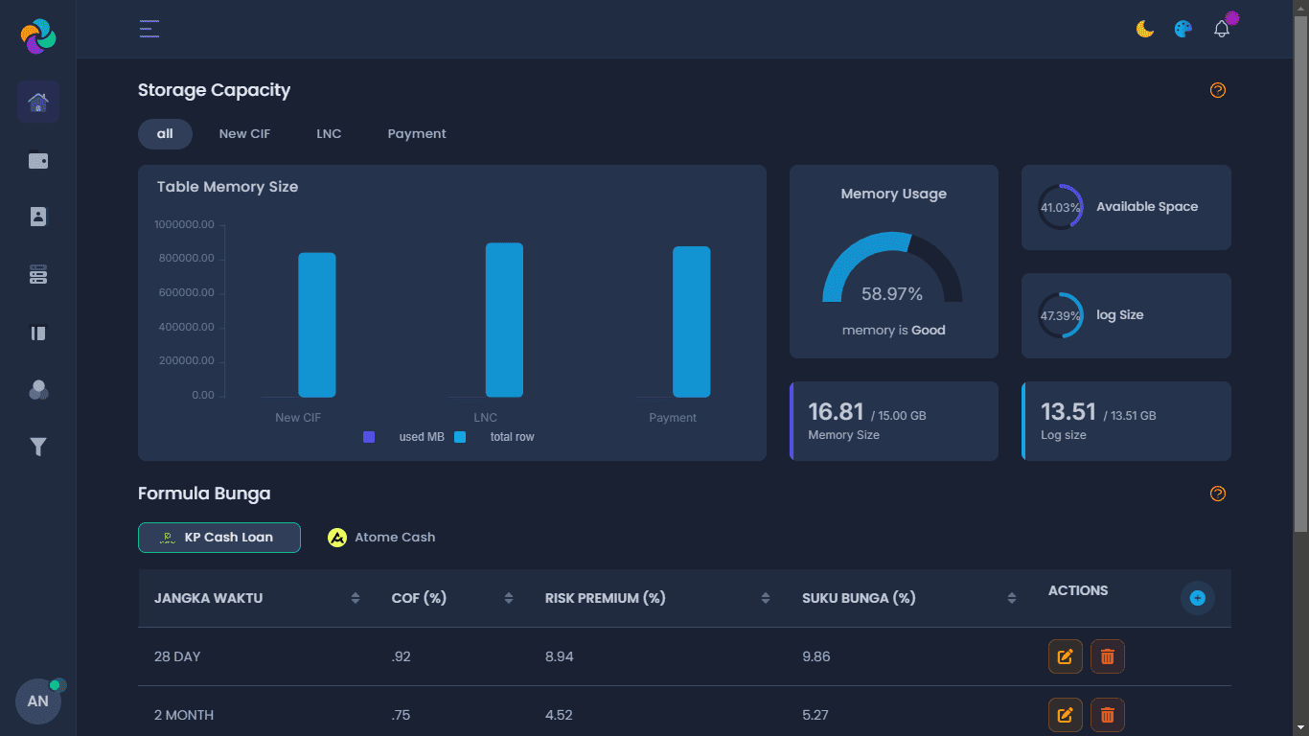This screenshot has width=1309, height=736.
Task: Click the Memory Size 16.81 card
Action: (894, 422)
